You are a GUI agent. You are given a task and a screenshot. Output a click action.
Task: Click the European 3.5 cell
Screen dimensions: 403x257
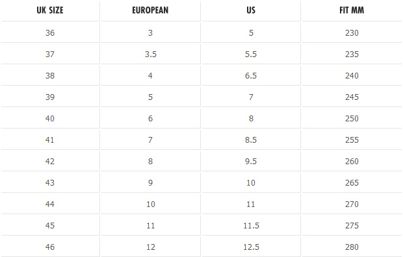coord(151,54)
